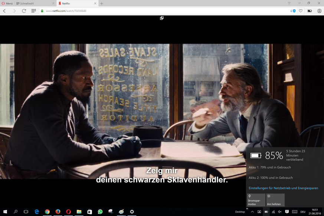Click the Am hellsten brightness tile

click(x=275, y=200)
